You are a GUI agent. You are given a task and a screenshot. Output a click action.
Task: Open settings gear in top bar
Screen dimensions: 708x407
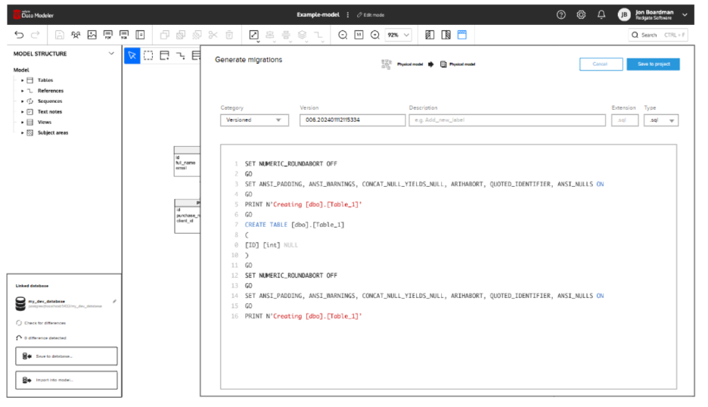(x=581, y=14)
